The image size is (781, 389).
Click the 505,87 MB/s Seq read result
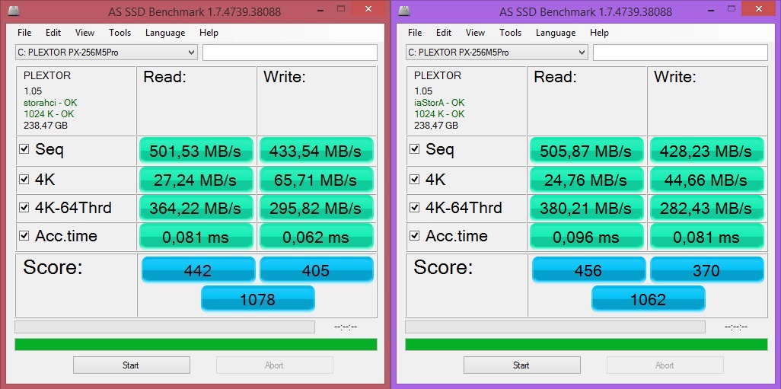click(587, 151)
